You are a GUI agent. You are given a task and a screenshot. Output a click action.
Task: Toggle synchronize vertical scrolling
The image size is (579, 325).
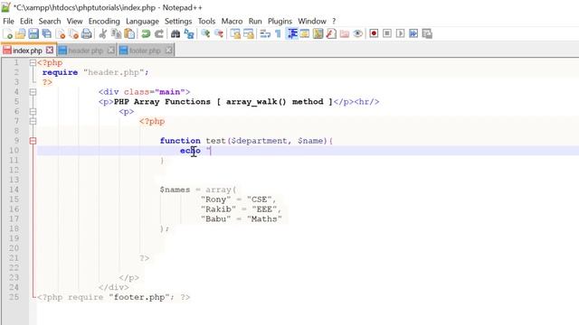(235, 34)
